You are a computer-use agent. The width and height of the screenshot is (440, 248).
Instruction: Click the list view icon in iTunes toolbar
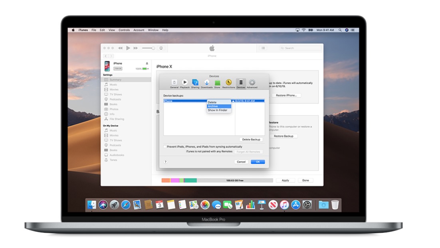click(263, 48)
